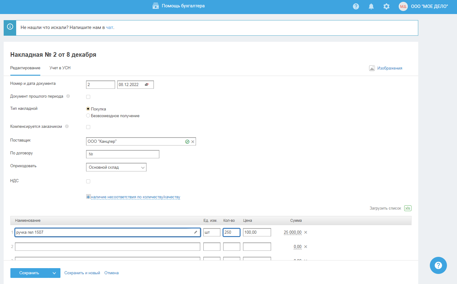The width and height of the screenshot is (457, 284).
Task: Check 'Компенсируется заказчиком' checkbox
Action: click(x=88, y=127)
